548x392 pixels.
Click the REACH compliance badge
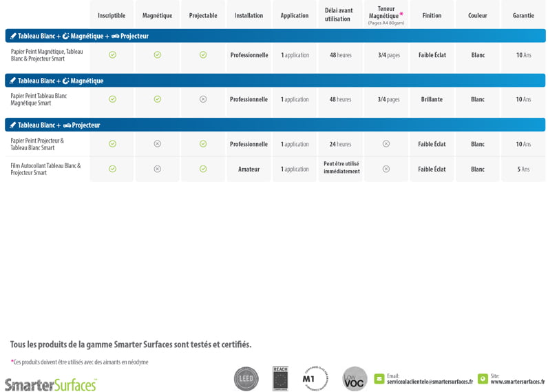280,379
